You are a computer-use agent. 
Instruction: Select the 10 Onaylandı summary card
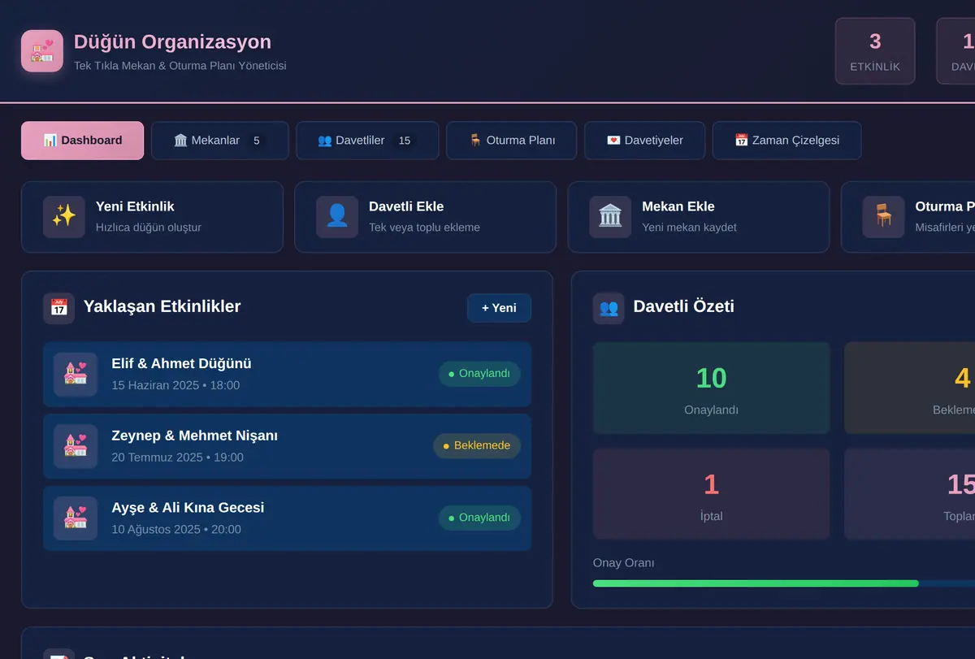(712, 388)
